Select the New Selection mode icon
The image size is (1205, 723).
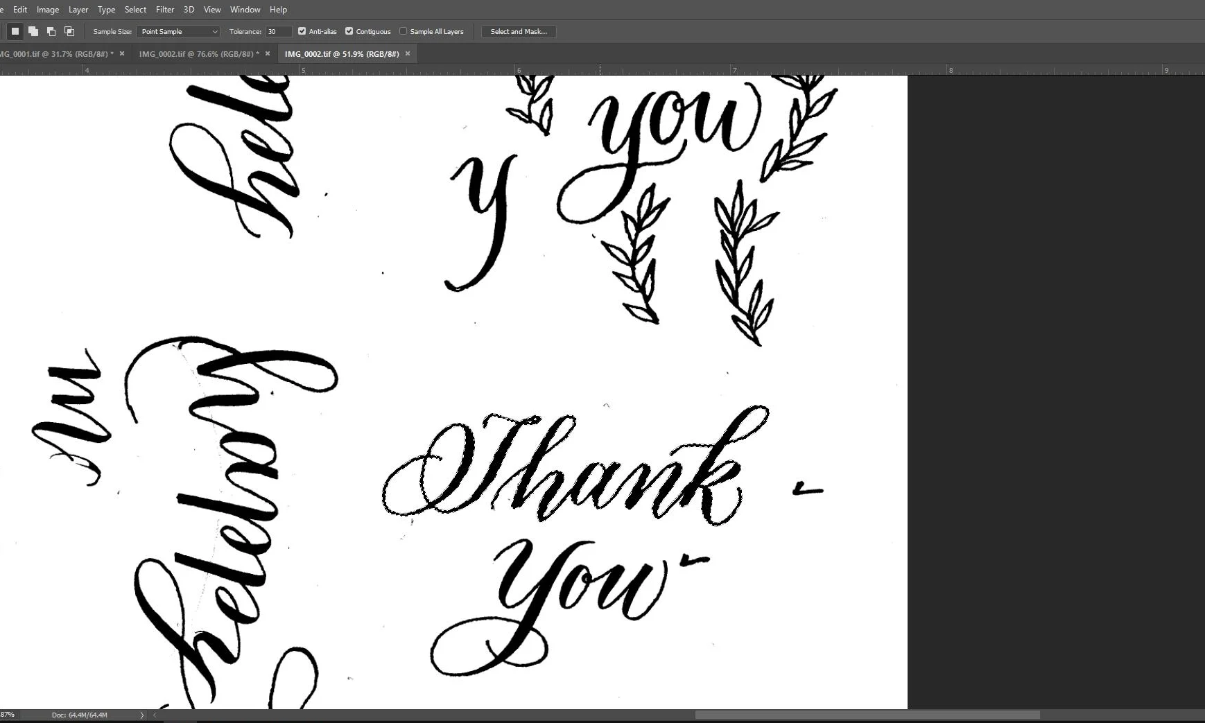[x=15, y=31]
